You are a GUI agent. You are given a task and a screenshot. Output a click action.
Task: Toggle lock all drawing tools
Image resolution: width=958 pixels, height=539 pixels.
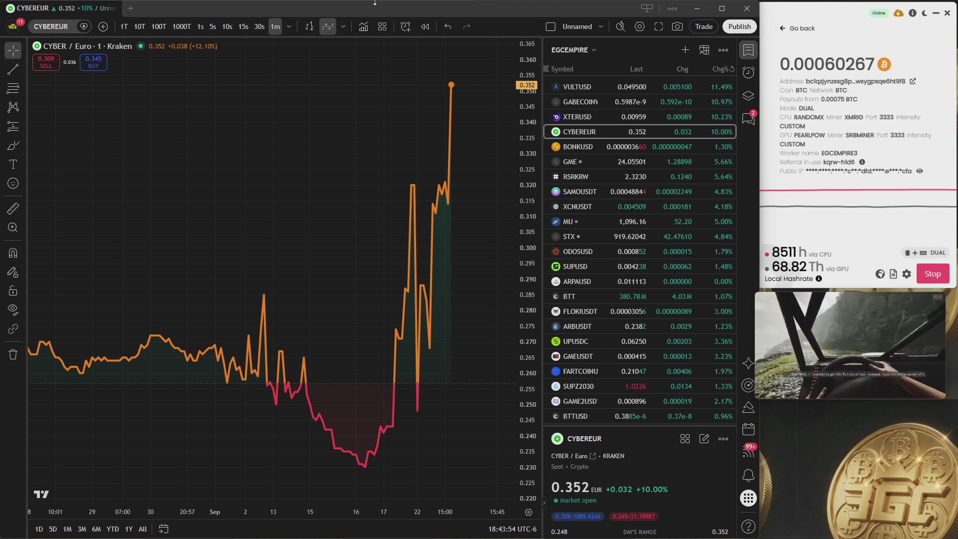13,291
